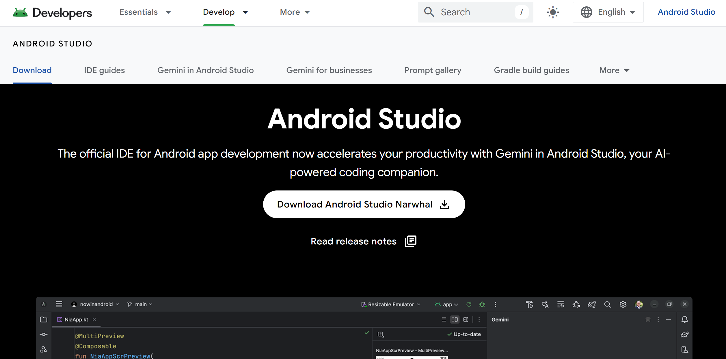
Task: Click the settings gear in IDE screenshot
Action: 623,304
